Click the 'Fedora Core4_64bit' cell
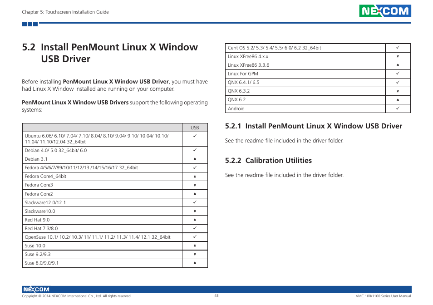Screen dimensions: 433x305 coord(103,177)
